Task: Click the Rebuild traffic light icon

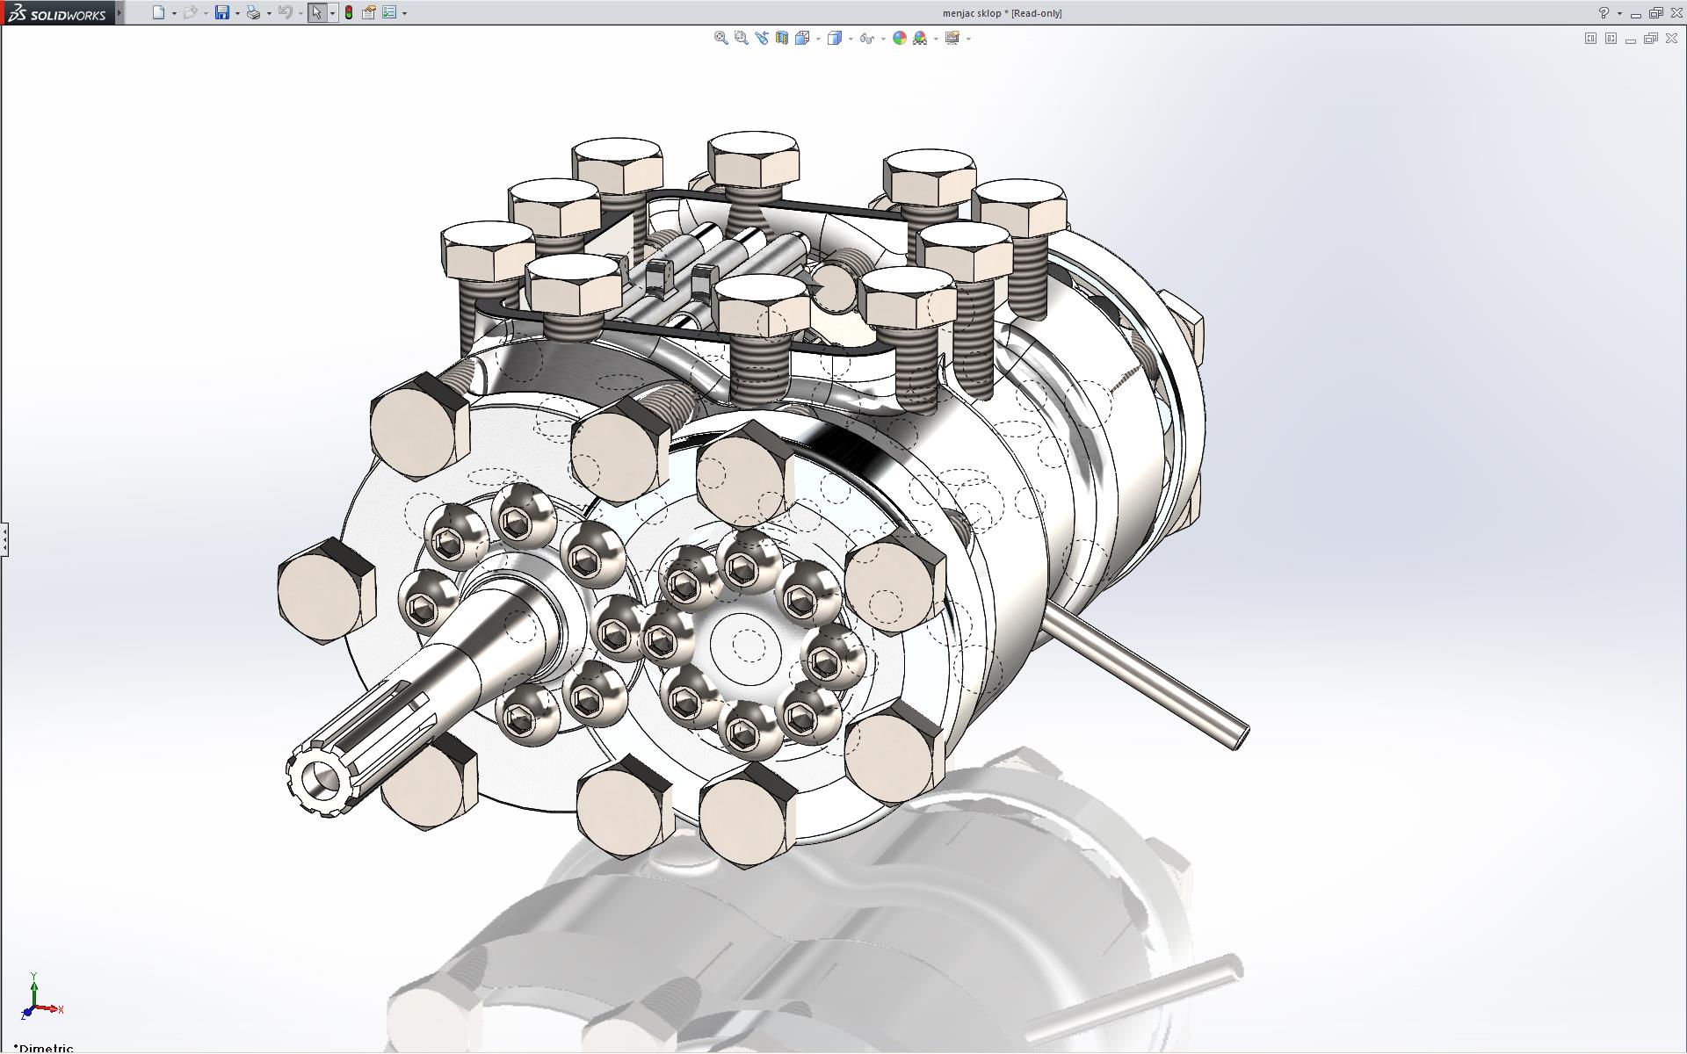Action: [x=349, y=13]
